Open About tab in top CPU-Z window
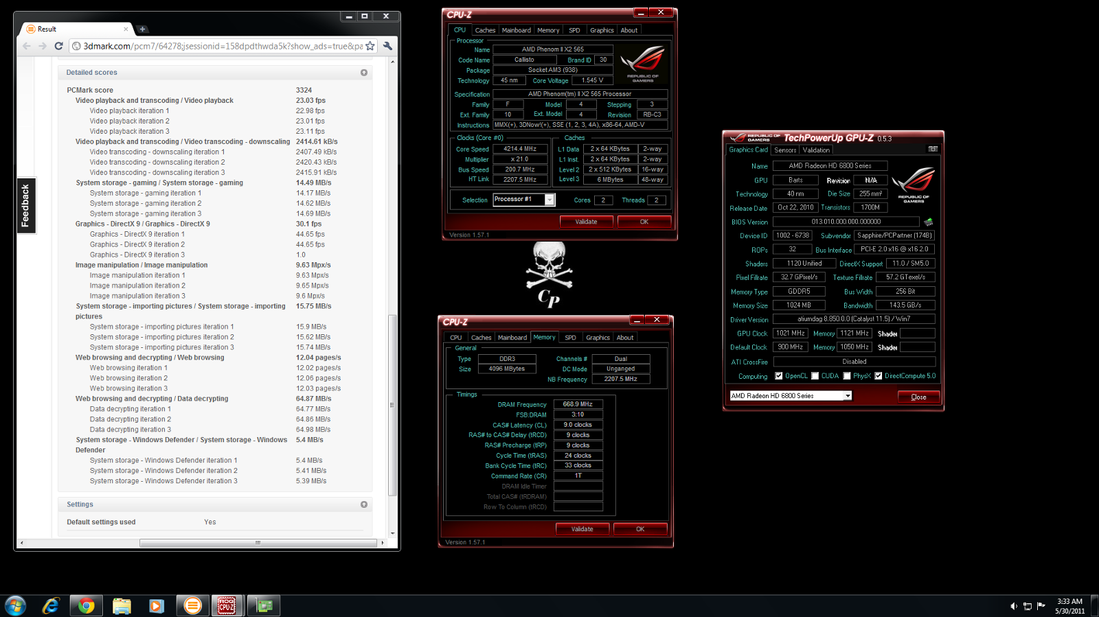This screenshot has width=1099, height=617. pyautogui.click(x=629, y=30)
